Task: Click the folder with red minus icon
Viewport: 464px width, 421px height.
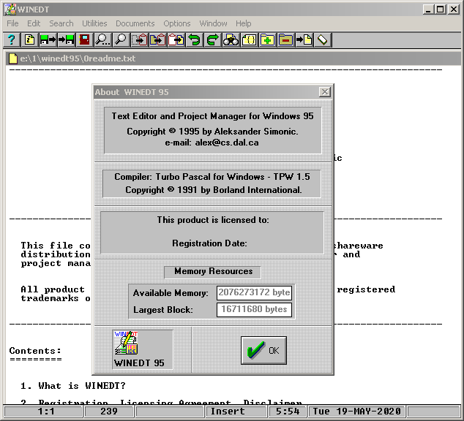Action: (285, 39)
